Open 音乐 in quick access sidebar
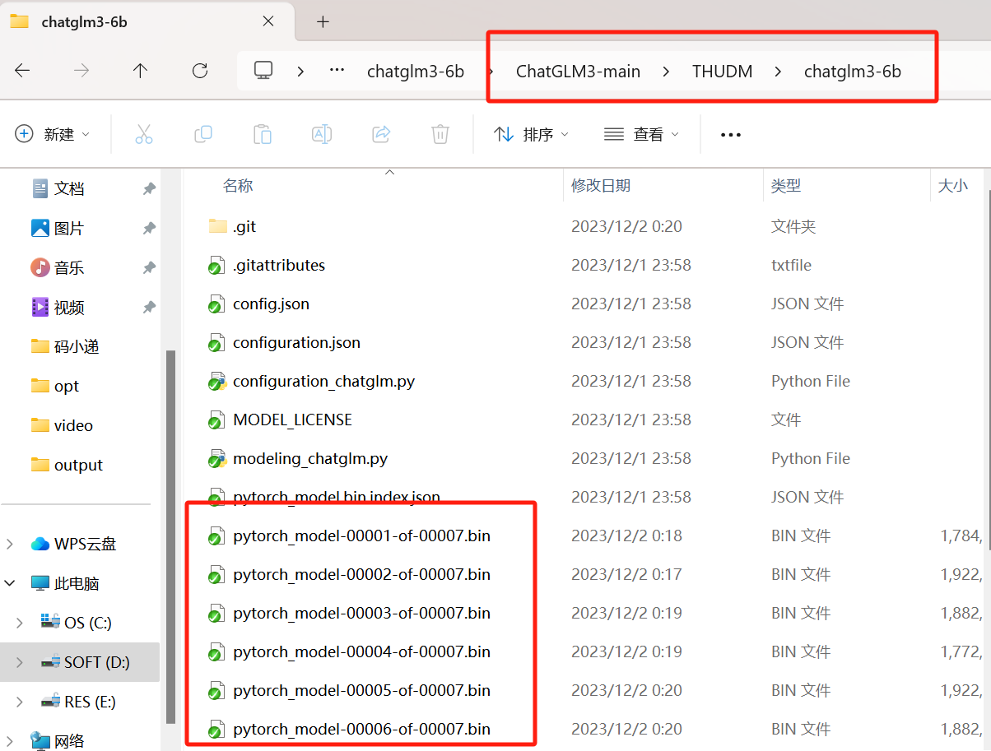 [x=69, y=267]
